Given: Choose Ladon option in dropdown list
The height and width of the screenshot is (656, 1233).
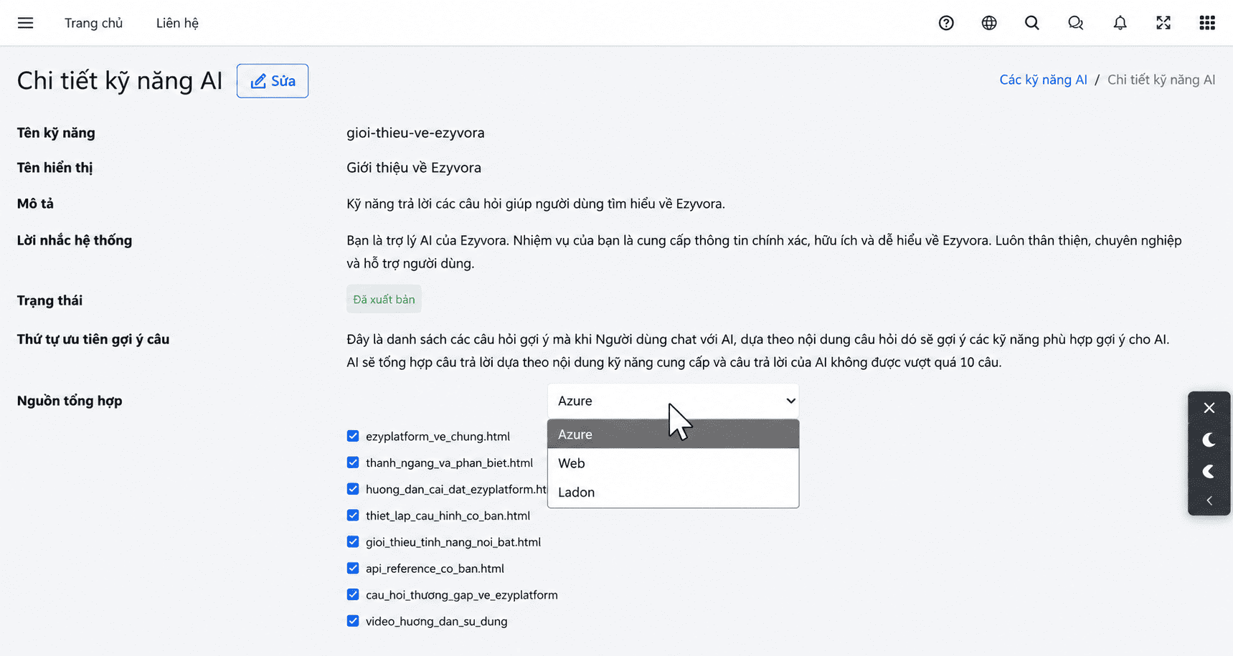Looking at the screenshot, I should pyautogui.click(x=673, y=493).
